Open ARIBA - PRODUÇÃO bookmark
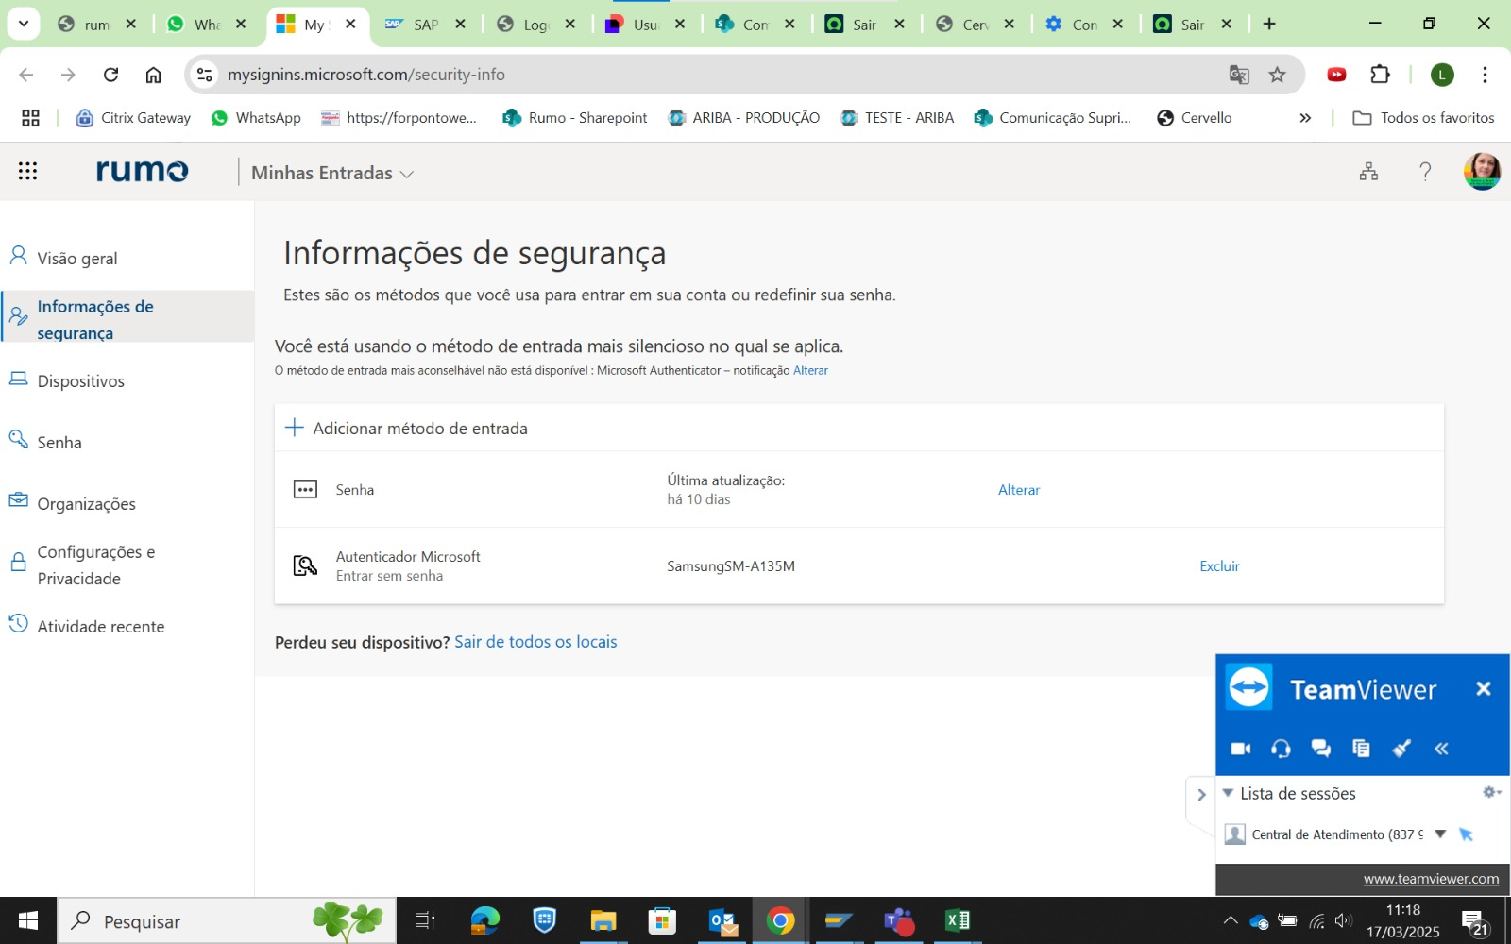Viewport: 1511px width, 944px height. [x=744, y=117]
